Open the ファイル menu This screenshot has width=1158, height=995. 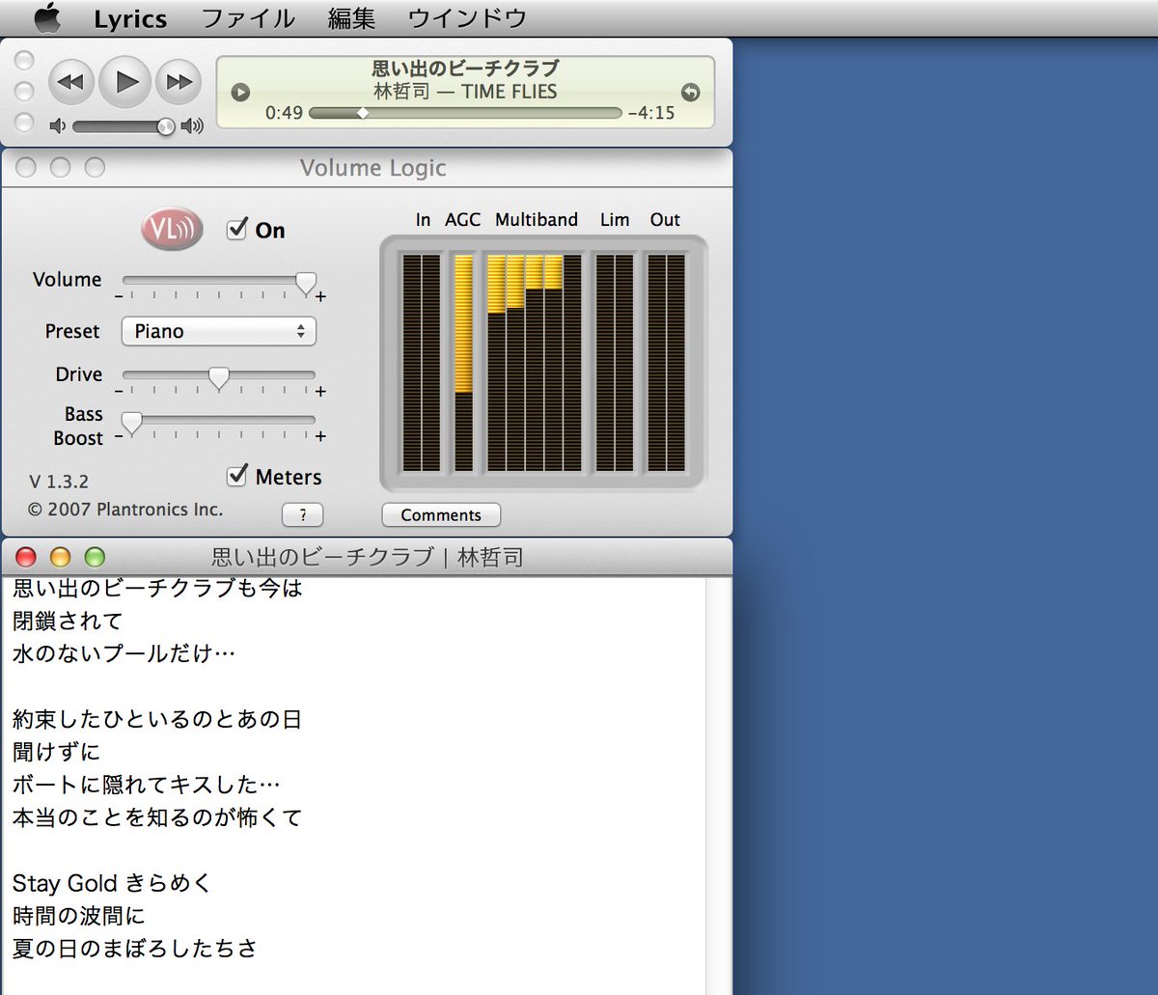(x=248, y=18)
